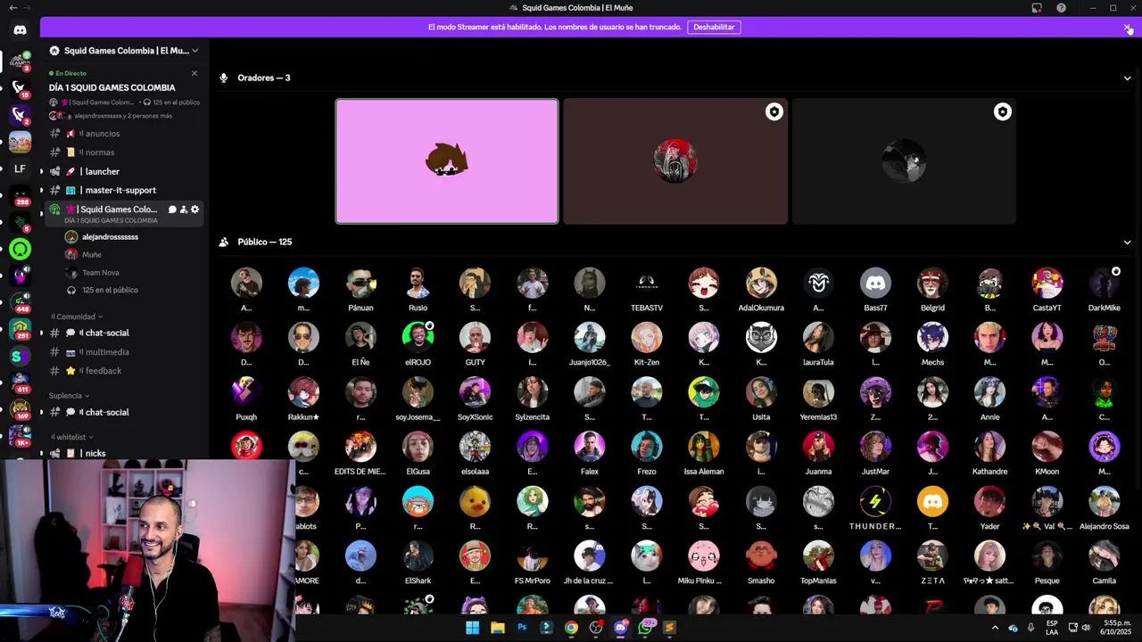Open Smasho audience avatar
This screenshot has width=1142, height=642.
point(761,556)
